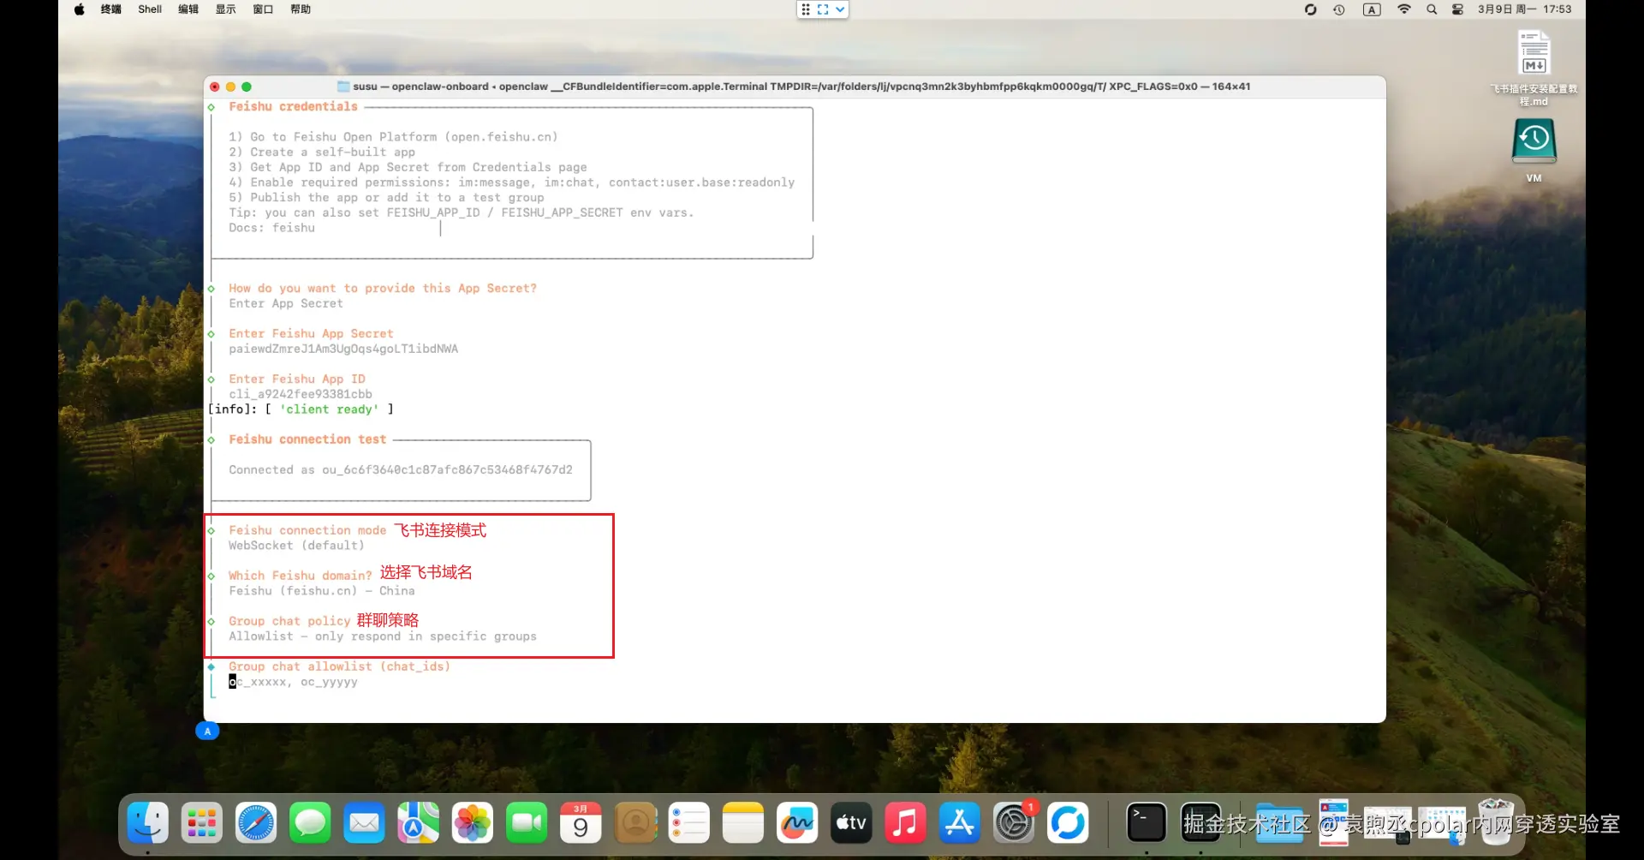Viewport: 1644px width, 860px height.
Task: Click the Terminal window title text
Action: [801, 87]
